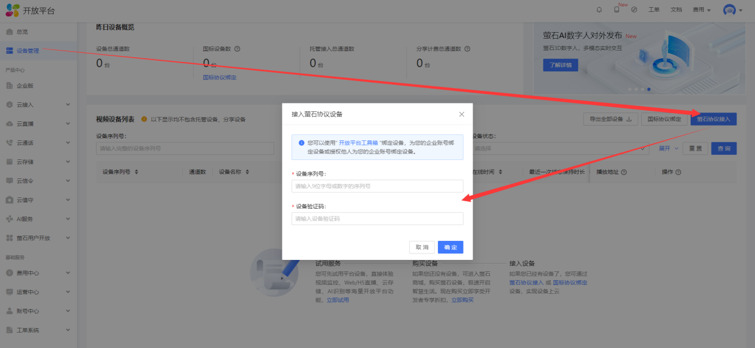Open the mobile phone icon marked New
Image resolution: width=755 pixels, height=348 pixels.
(x=616, y=10)
